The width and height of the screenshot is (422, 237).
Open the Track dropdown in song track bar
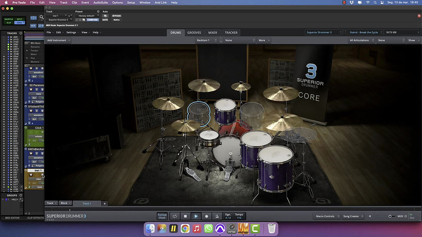pyautogui.click(x=51, y=203)
